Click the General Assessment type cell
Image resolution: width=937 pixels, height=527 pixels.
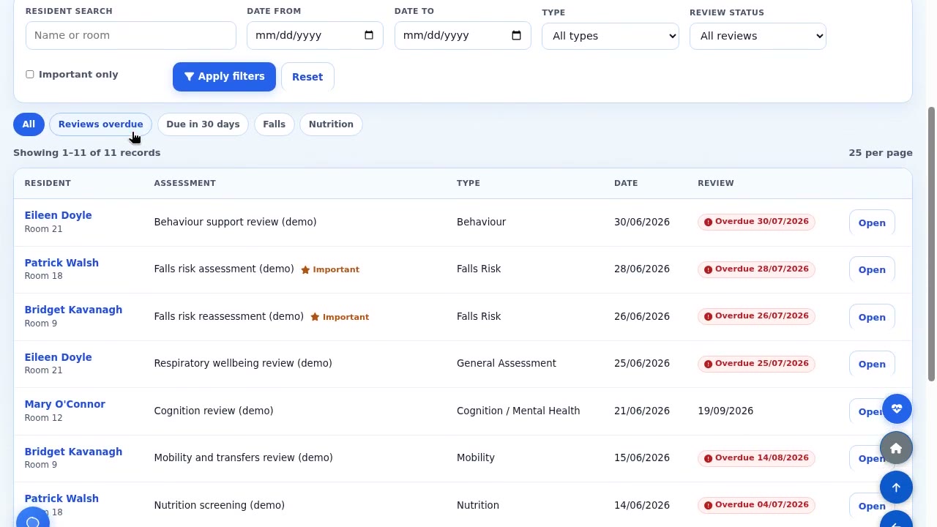507,363
